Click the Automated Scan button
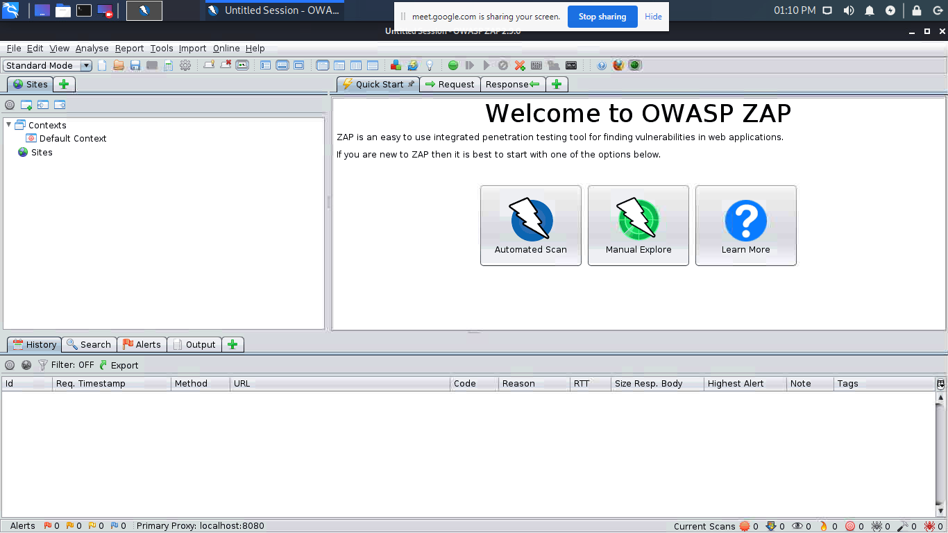 (530, 226)
